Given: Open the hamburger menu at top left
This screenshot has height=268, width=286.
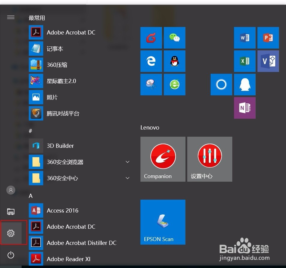Looking at the screenshot, I should click(11, 17).
